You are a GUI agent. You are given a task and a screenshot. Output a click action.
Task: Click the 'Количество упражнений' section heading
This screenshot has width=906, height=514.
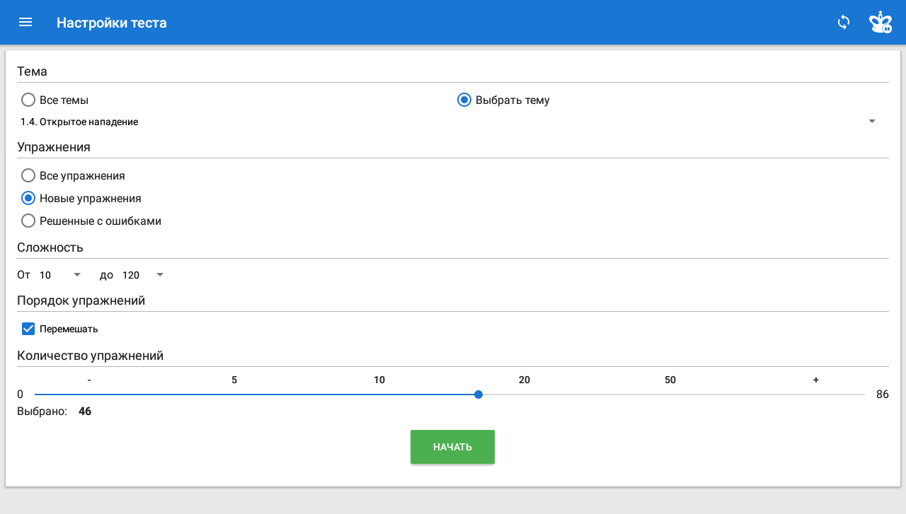pyautogui.click(x=90, y=356)
